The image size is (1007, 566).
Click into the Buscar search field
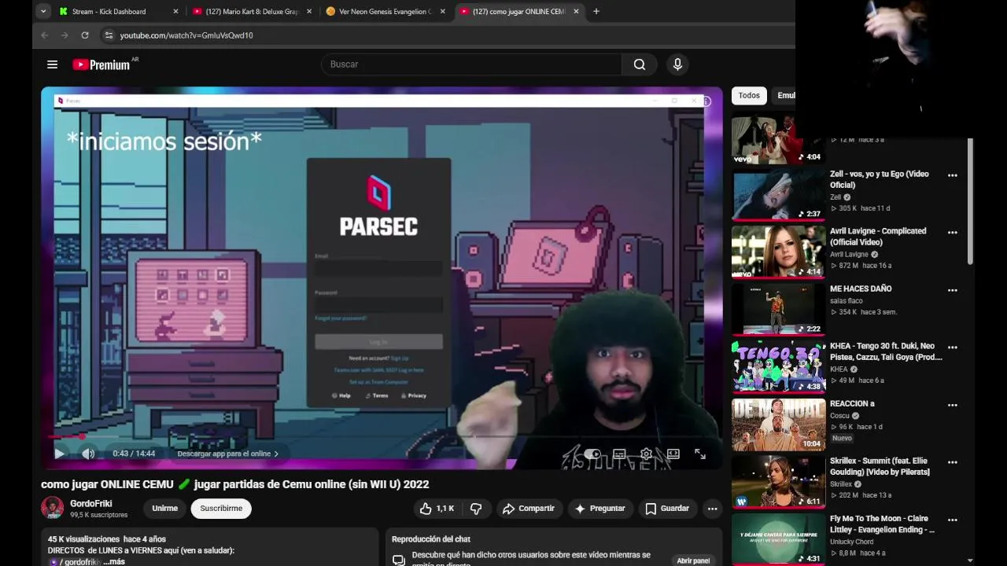[472, 64]
